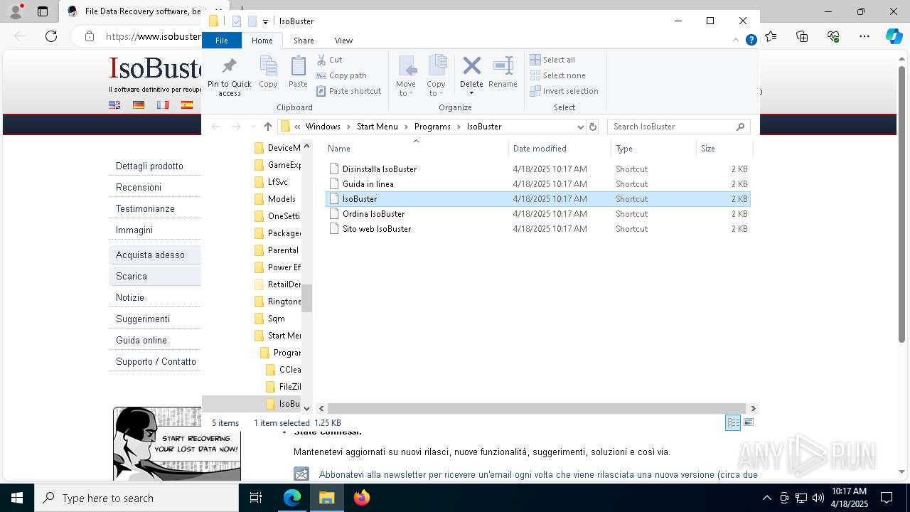Open Explorer Help question mark icon
The image size is (910, 512).
(751, 41)
